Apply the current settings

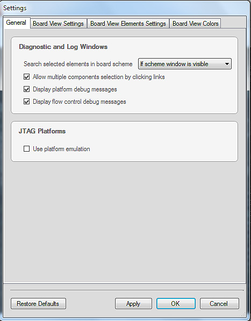pos(133,303)
